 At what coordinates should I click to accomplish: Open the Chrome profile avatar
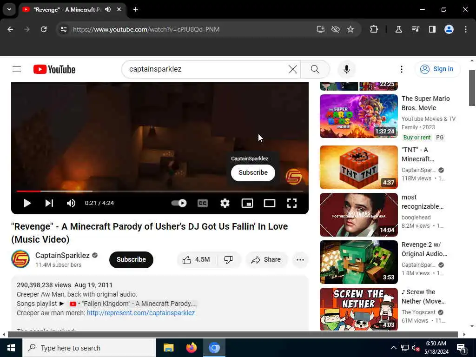449,29
